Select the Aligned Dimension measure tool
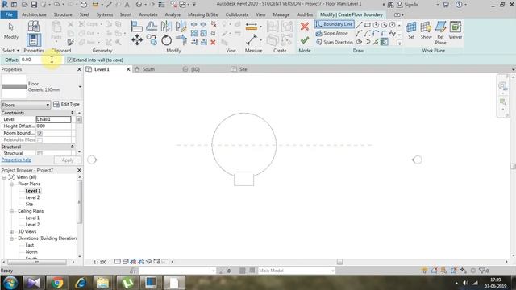 click(252, 27)
